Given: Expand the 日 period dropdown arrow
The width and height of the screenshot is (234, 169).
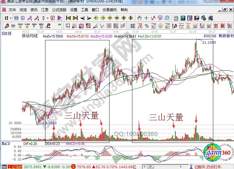Looking at the screenshot, I should (11, 18).
